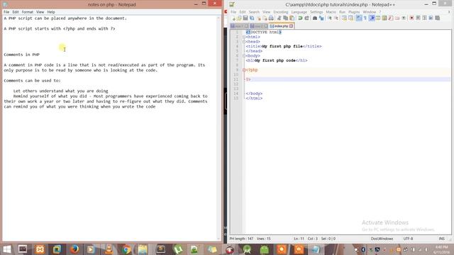Click Dos\Windows line ending in status bar
454x255 pixels.
382,239
